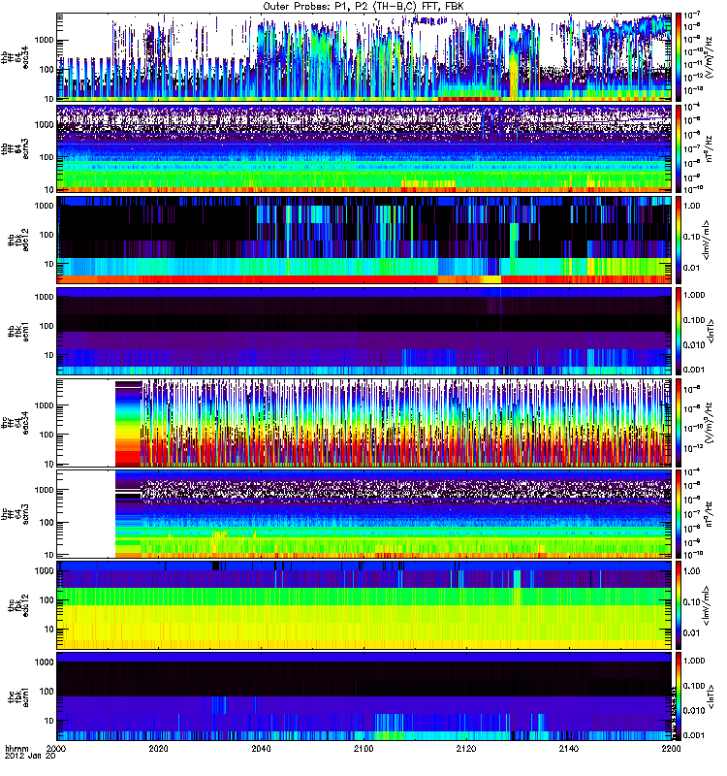727x776 pixels.
Task: Click the <|mV/m|> unit label beside thb edc12
Action: click(707, 240)
